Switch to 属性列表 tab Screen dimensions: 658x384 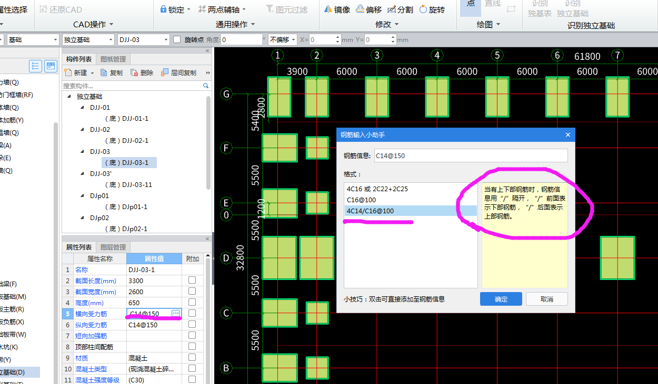[79, 247]
